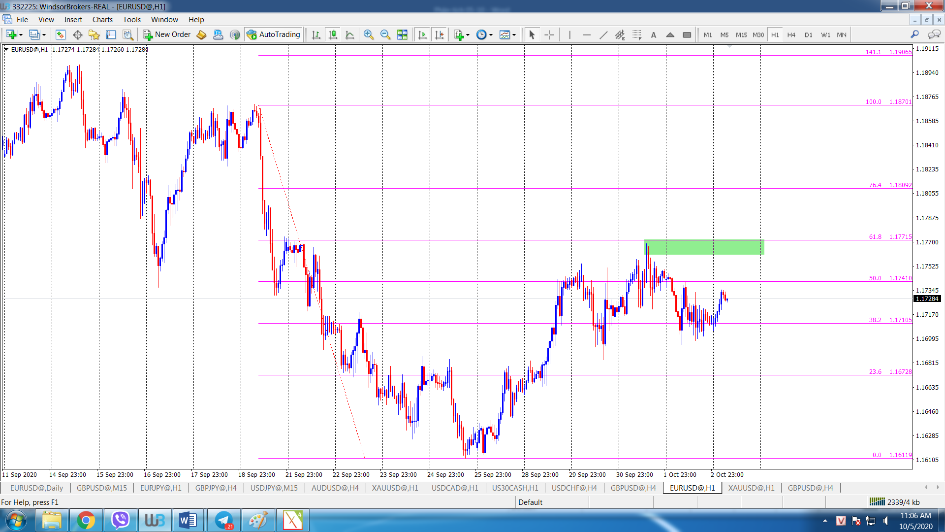Viewport: 945px width, 532px height.
Task: Open the Tools menu
Action: pyautogui.click(x=132, y=20)
